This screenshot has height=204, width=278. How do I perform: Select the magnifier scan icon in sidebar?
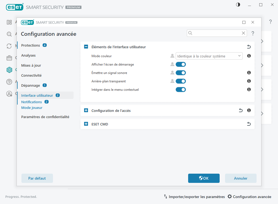coord(9,34)
